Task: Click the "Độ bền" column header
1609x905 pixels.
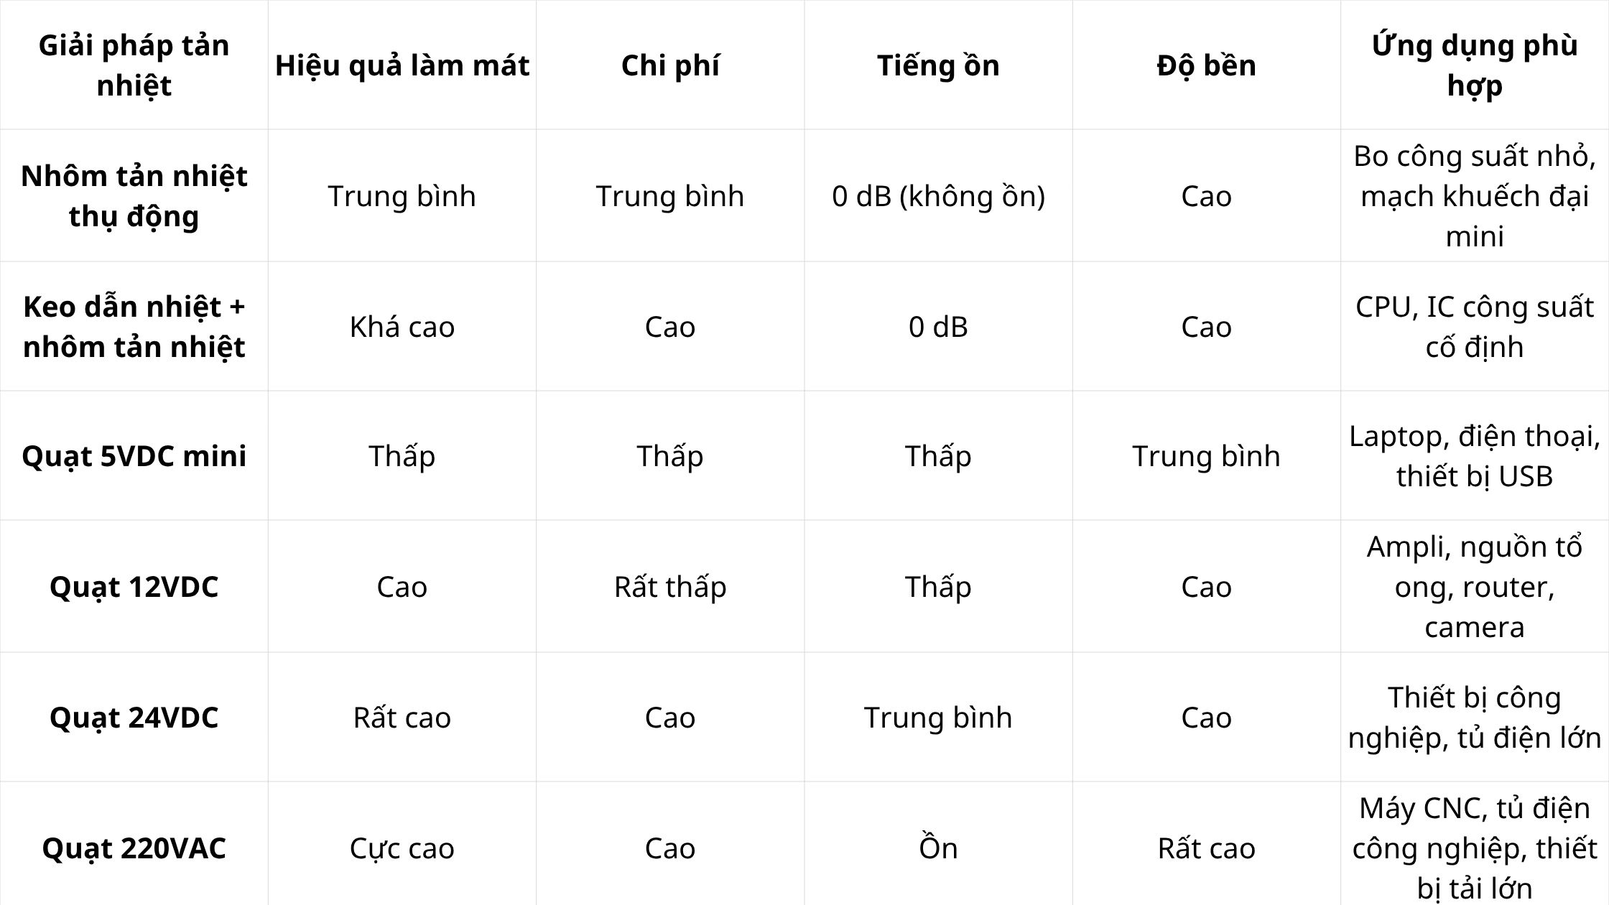Action: 1206,65
